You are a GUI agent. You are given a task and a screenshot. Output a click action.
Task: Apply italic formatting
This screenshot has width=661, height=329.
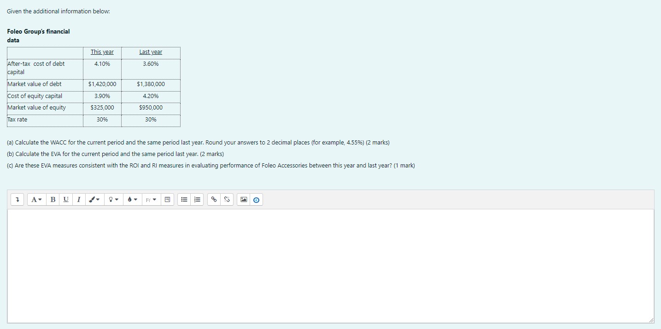pos(79,199)
